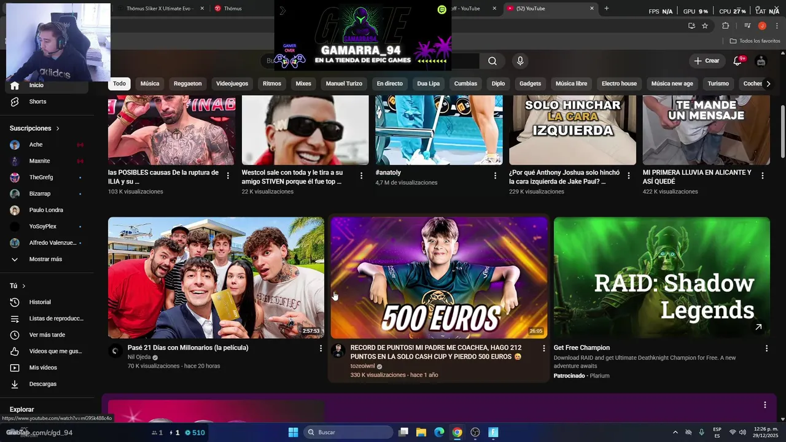The image size is (786, 442).
Task: Click the YouTube search magnifier button
Action: click(x=492, y=61)
